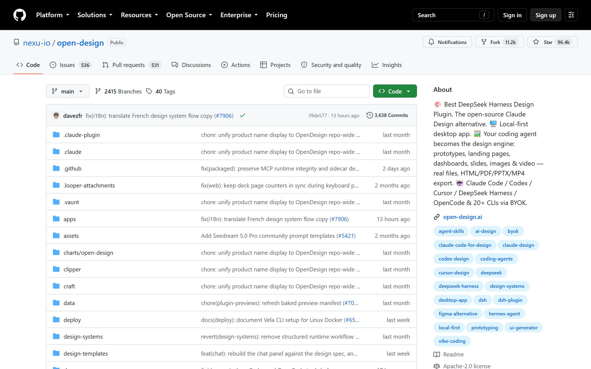Expand the Enterprise menu
Viewport: 591px width, 369px height.
(x=239, y=15)
